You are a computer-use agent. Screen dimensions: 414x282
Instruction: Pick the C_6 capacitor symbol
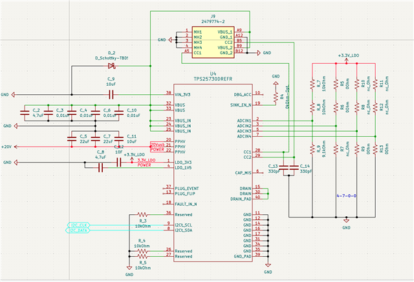[x=95, y=113]
